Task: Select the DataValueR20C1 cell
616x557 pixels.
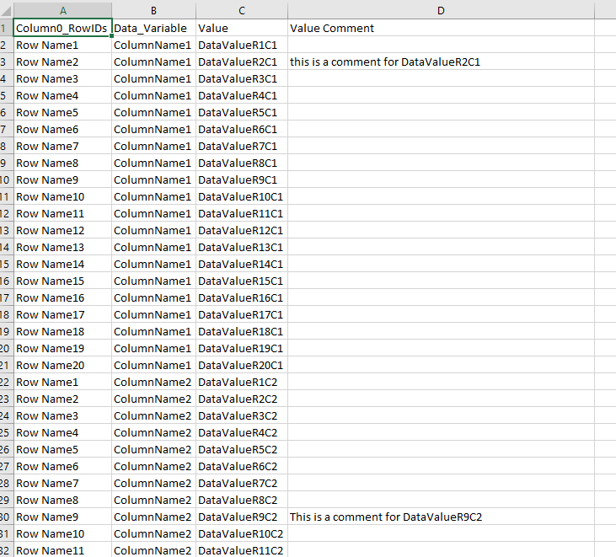Action: point(241,365)
